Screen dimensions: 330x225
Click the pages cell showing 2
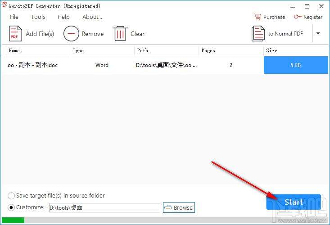[231, 65]
